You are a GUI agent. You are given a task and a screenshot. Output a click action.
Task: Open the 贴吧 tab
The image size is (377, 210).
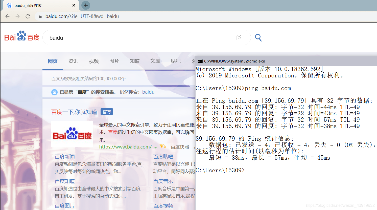(x=176, y=61)
